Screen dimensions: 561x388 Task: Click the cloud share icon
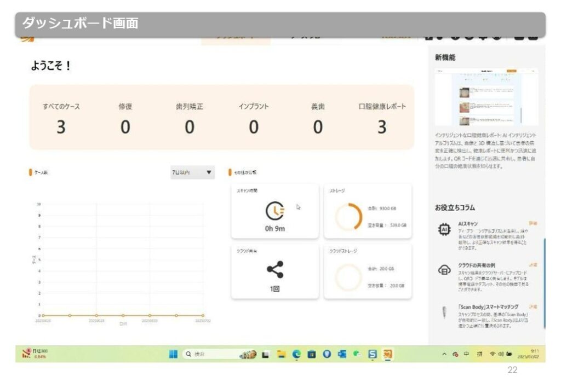tap(274, 270)
